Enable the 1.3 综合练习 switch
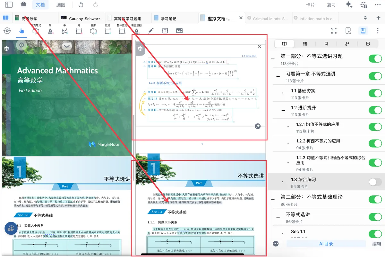This screenshot has height=257, width=385. pos(375,182)
